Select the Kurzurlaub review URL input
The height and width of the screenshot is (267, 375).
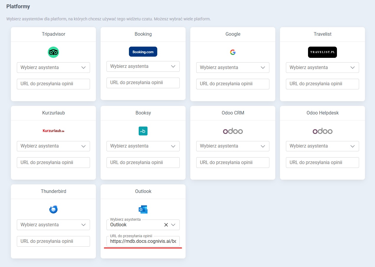pos(53,163)
